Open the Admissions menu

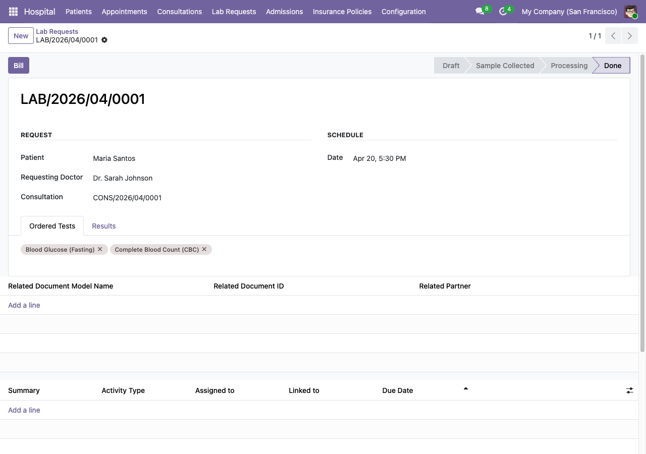pos(284,12)
